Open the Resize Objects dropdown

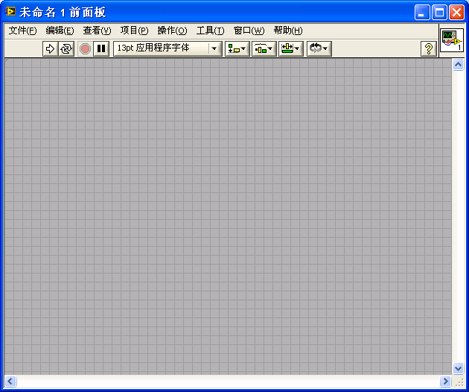pyautogui.click(x=291, y=48)
